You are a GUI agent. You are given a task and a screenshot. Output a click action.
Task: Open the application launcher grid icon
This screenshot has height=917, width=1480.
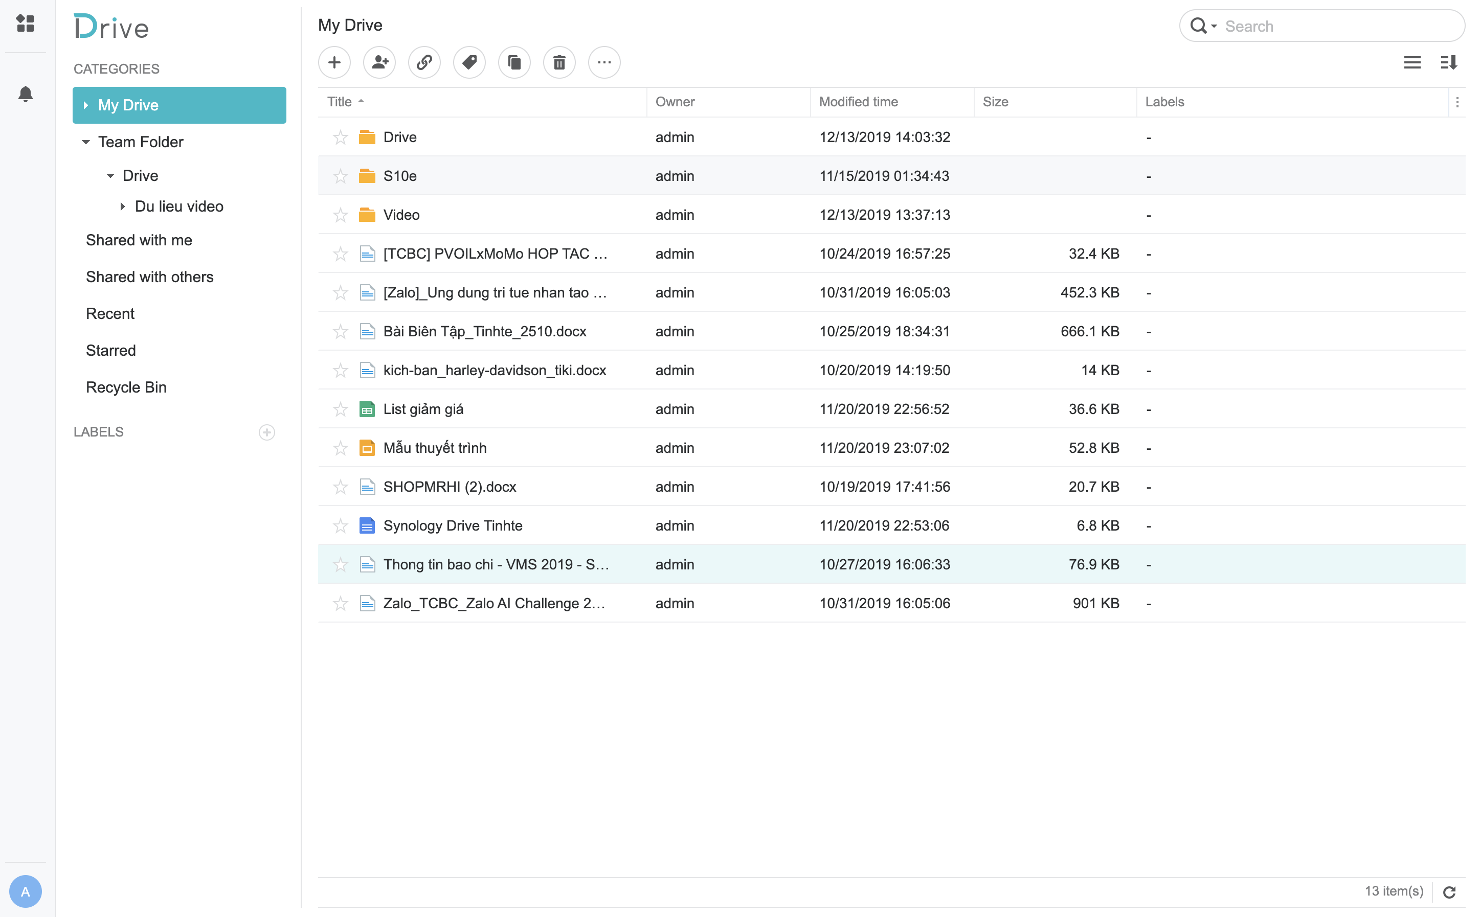(25, 23)
